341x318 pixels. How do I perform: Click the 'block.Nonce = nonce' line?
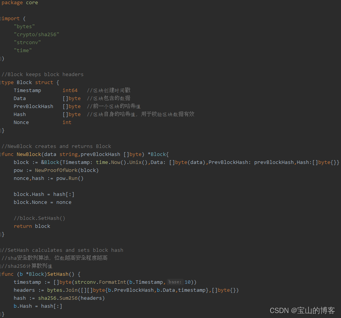pyautogui.click(x=43, y=202)
